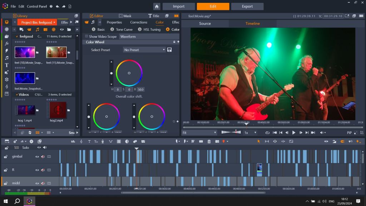Open the Effects (fx) category in sidebar

click(6, 44)
